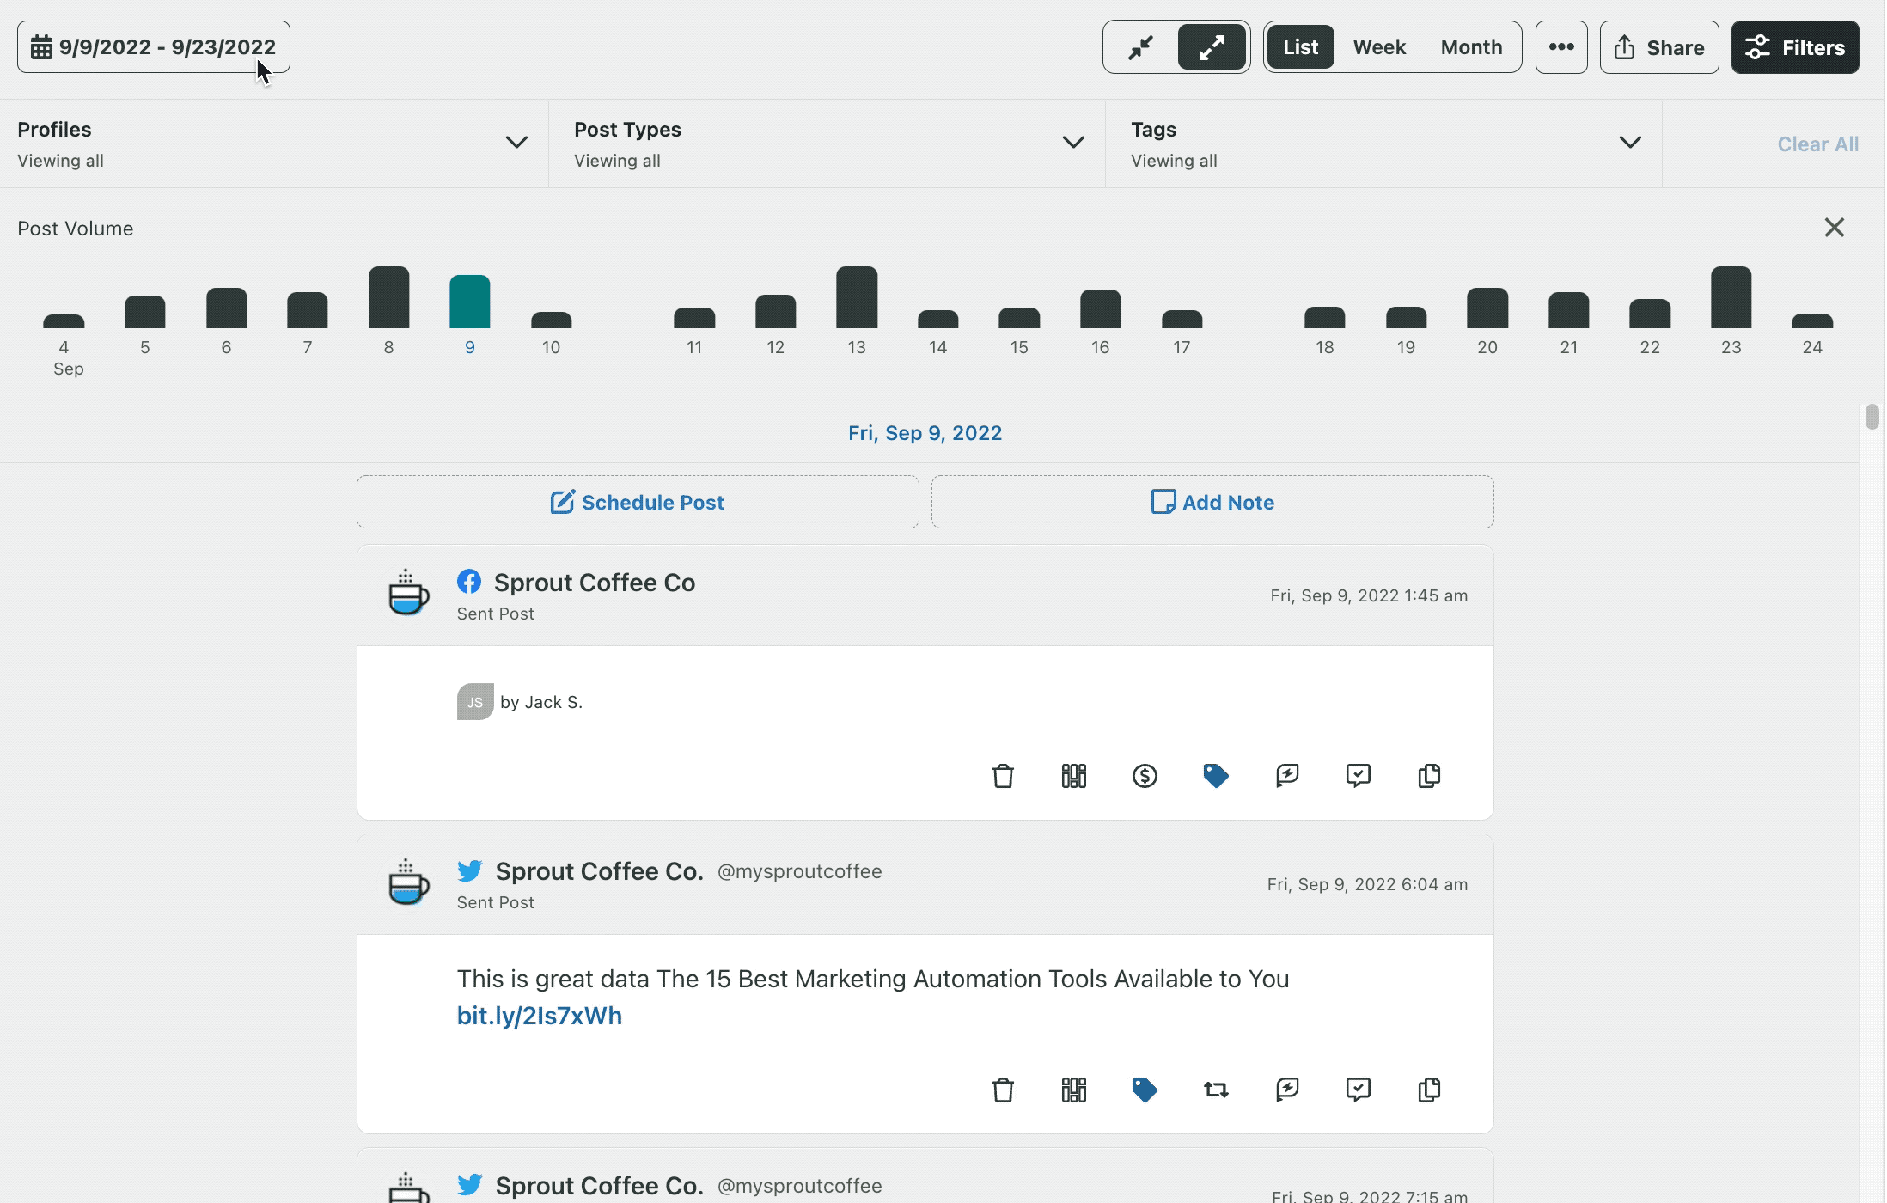Expand the Profiles filter dropdown
This screenshot has height=1203, width=1887.
(x=274, y=144)
